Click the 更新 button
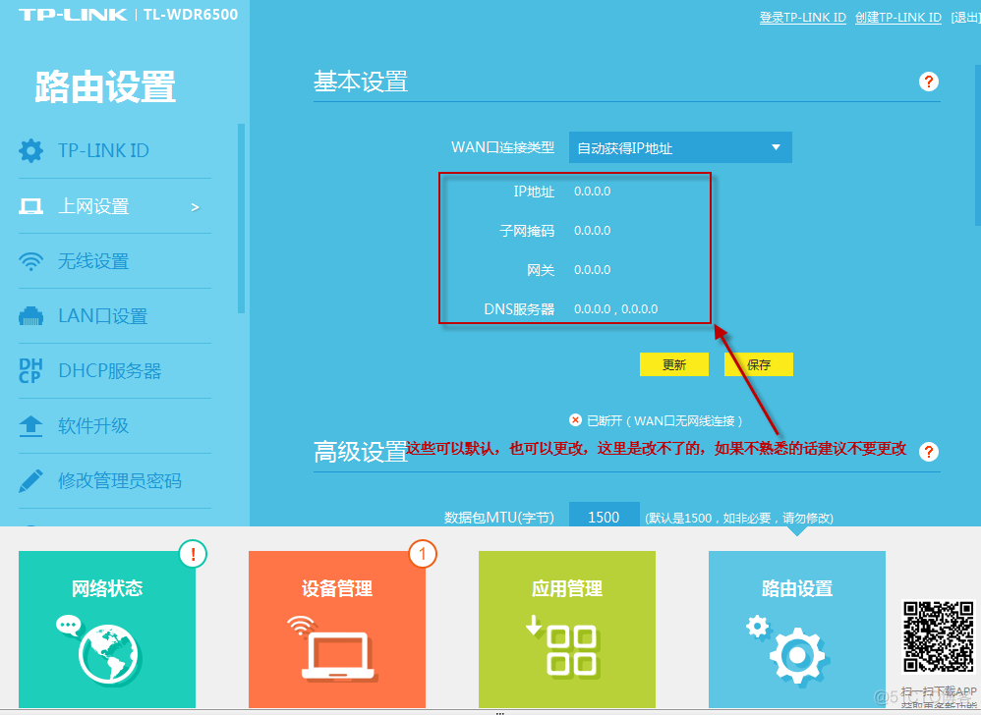The image size is (981, 715). pyautogui.click(x=673, y=364)
